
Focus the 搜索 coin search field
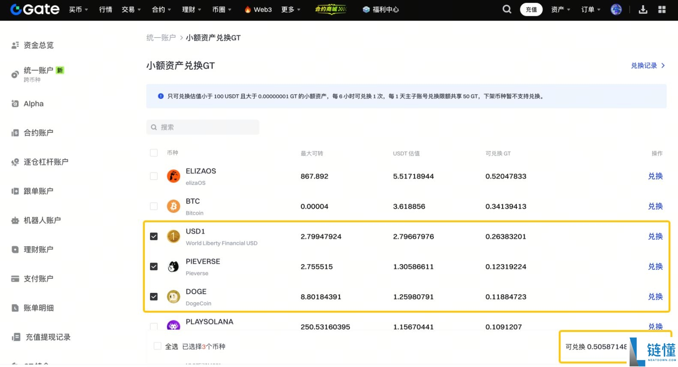click(203, 127)
